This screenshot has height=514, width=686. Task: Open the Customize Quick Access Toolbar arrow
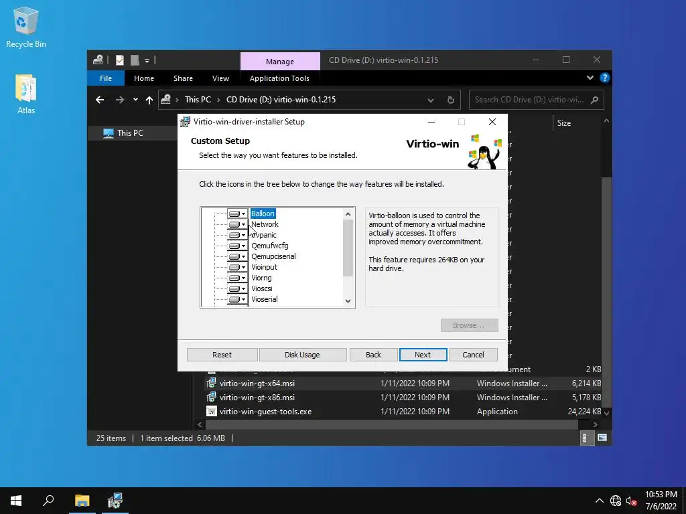point(147,60)
